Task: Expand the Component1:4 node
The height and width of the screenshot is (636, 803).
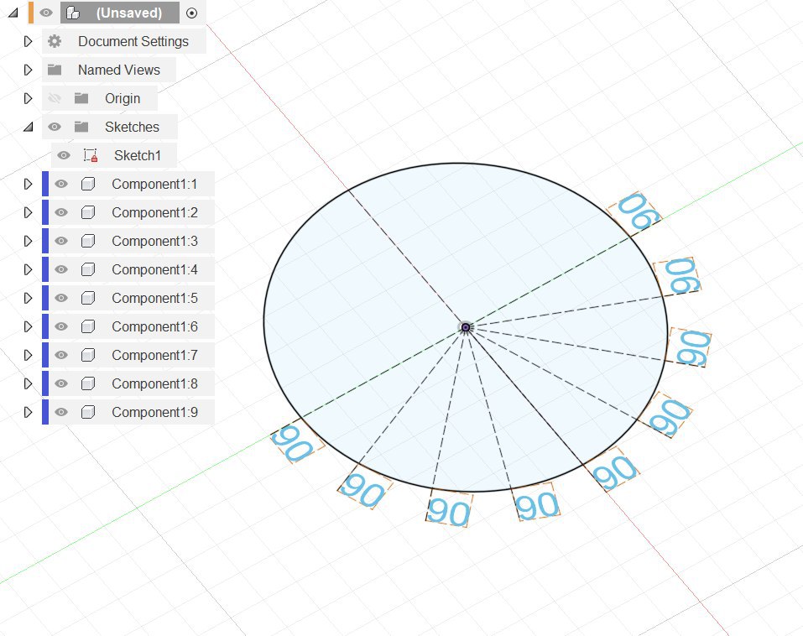Action: 29,269
